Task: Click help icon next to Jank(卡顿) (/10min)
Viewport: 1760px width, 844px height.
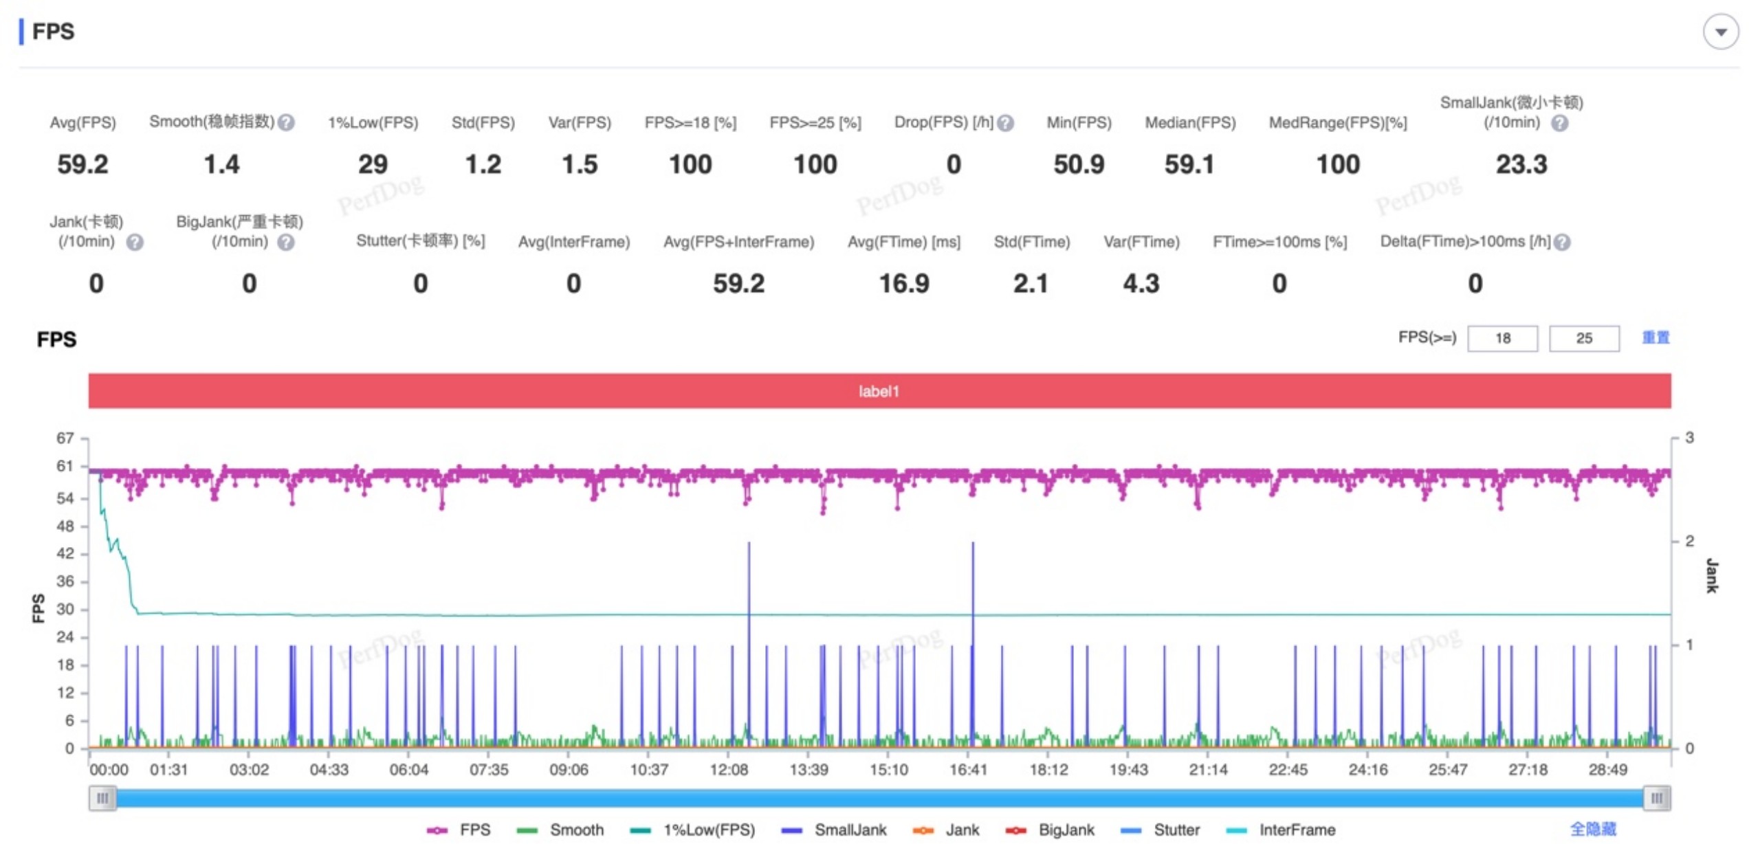Action: point(135,242)
